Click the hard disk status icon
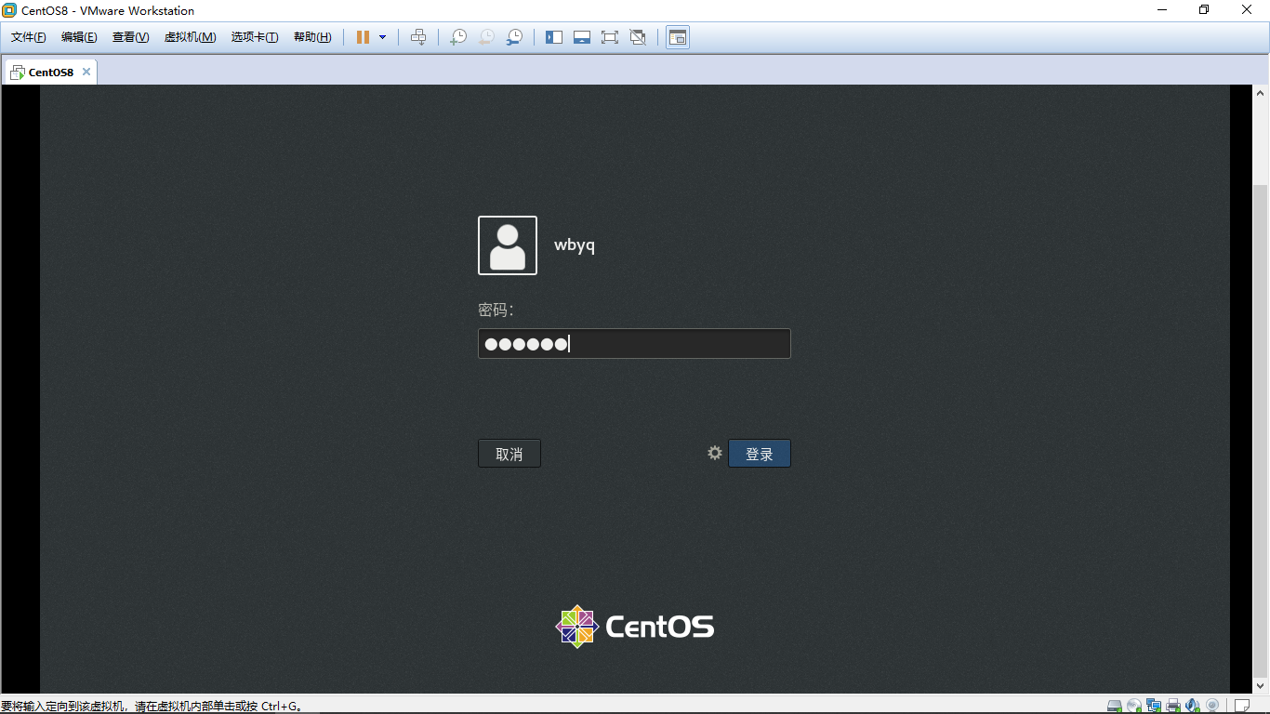Screen dimensions: 1270x714 coord(1114,706)
